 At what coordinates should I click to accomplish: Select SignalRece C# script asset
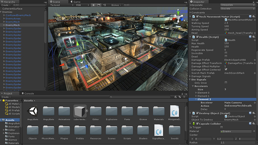click(x=159, y=130)
